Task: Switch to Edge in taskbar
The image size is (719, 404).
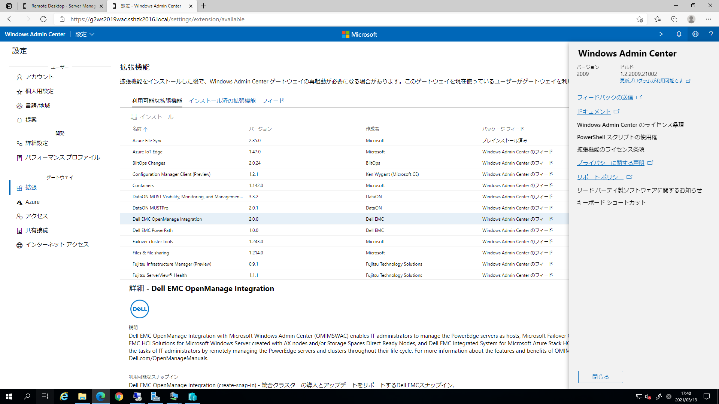Action: click(101, 397)
